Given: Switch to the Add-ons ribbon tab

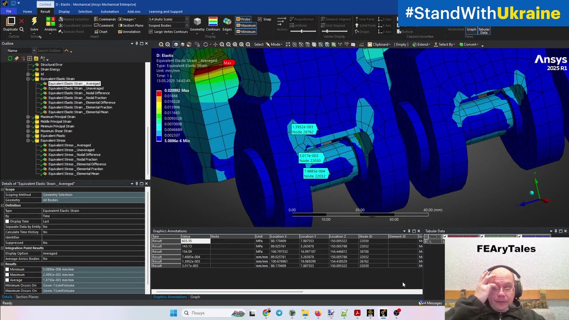Looking at the screenshot, I should click(x=134, y=12).
